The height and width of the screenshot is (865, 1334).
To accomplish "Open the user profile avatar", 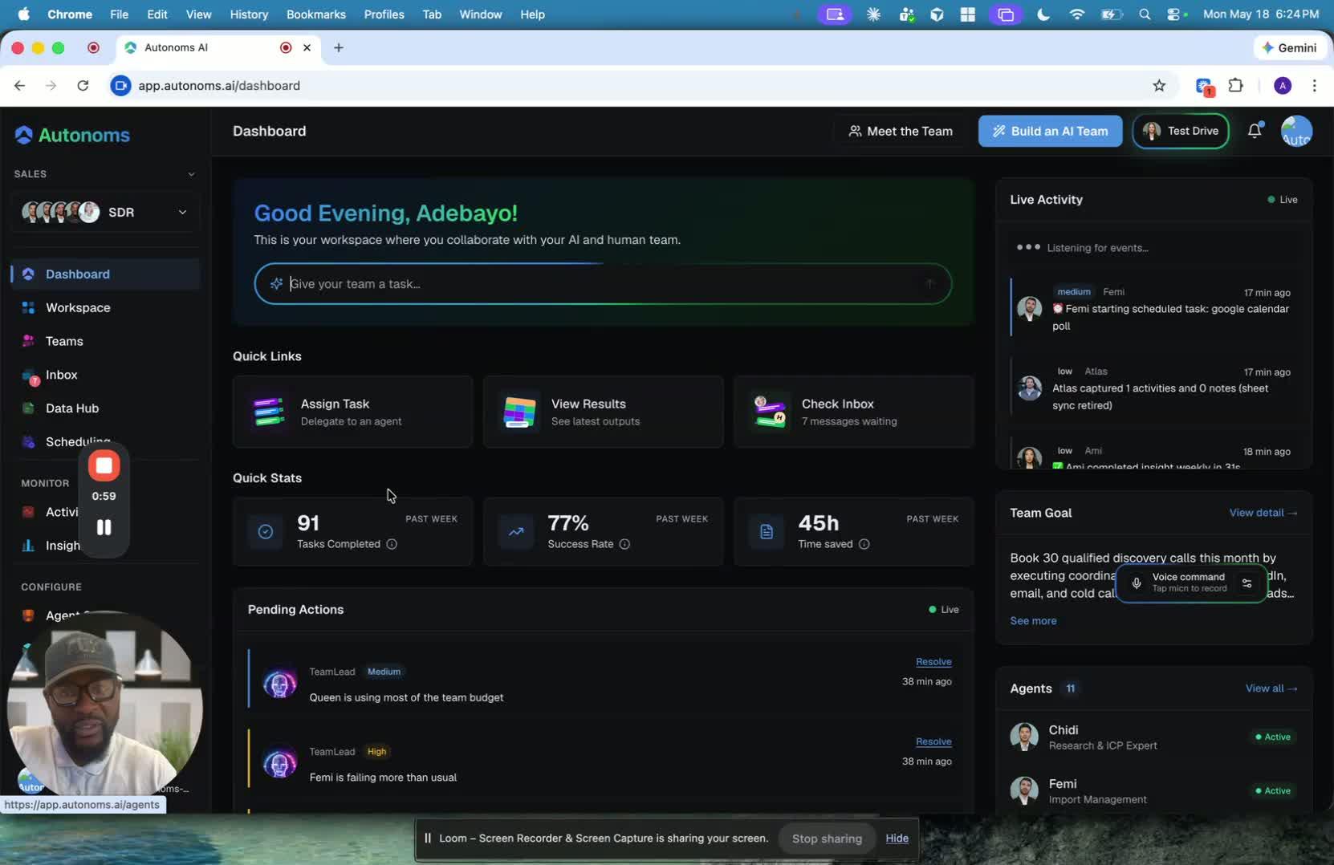I will (1296, 132).
